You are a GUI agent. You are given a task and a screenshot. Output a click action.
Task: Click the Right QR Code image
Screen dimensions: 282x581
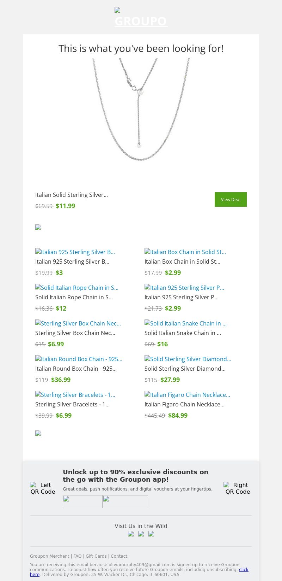coord(238,488)
